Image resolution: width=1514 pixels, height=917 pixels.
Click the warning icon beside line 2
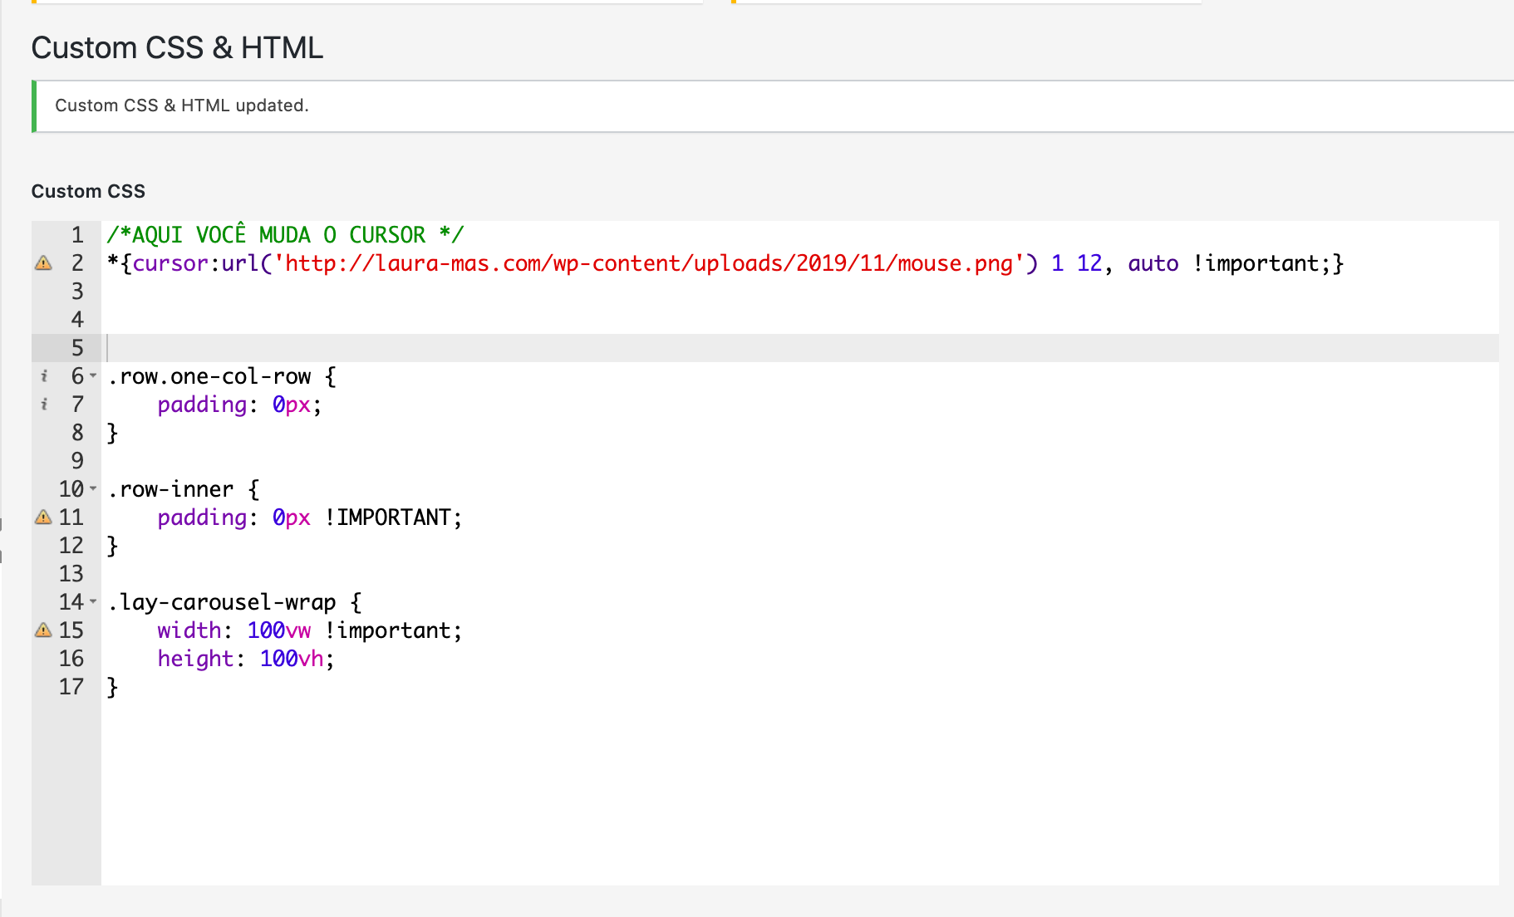point(42,263)
